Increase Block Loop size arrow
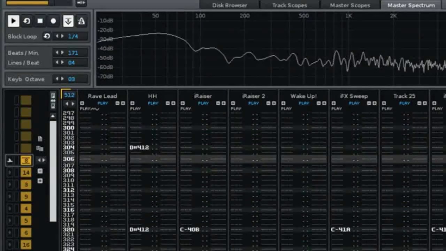 tap(62, 36)
